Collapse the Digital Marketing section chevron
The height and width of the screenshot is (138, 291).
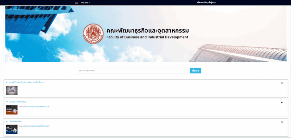[7, 121]
